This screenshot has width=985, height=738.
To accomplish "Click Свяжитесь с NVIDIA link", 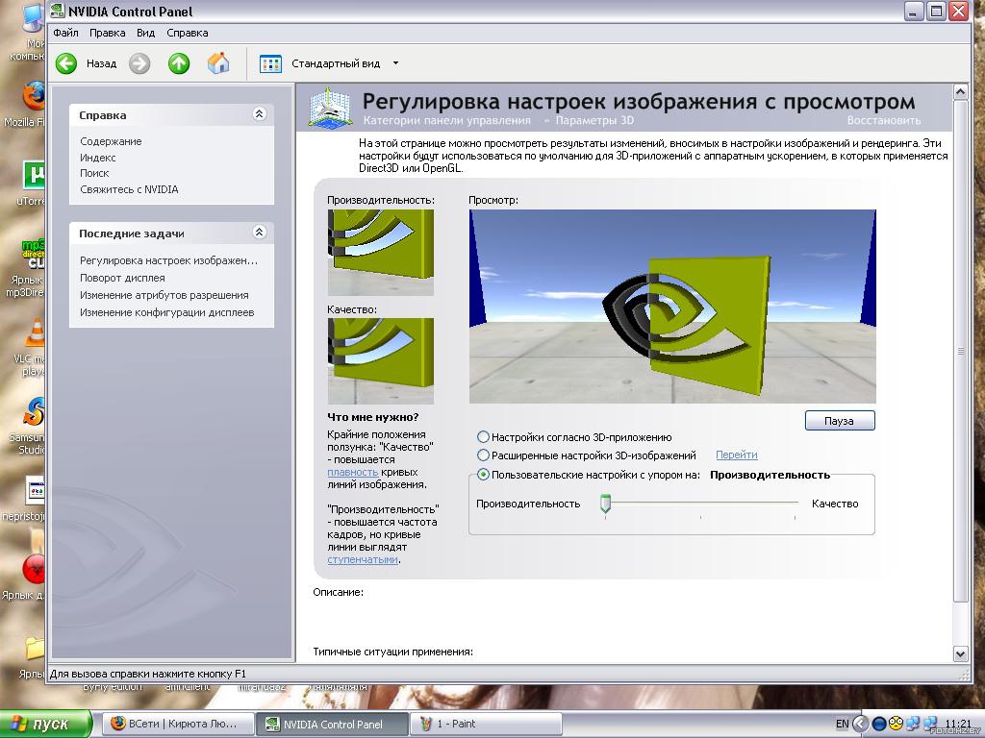I will 129,189.
